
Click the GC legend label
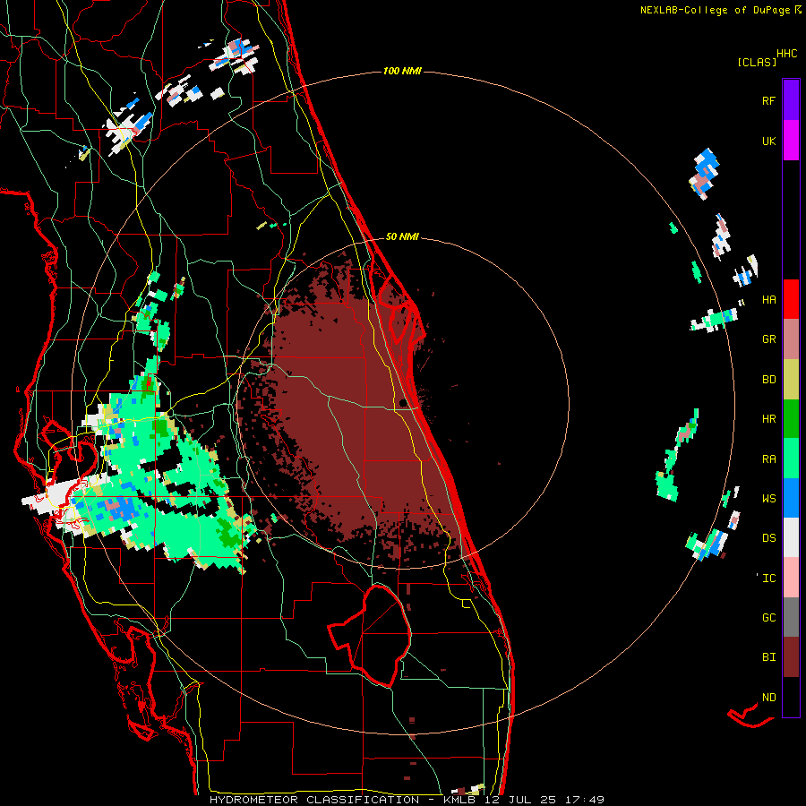click(768, 618)
